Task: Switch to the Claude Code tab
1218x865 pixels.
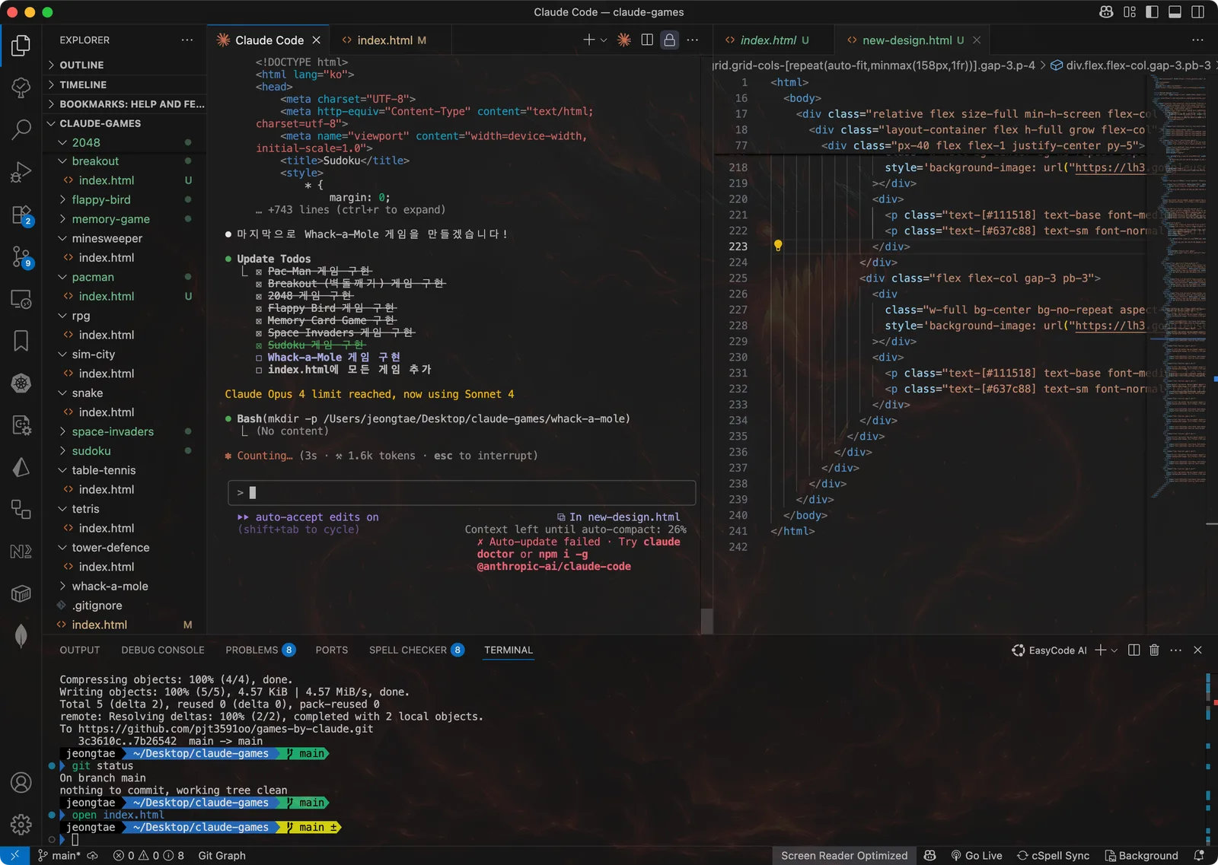Action: (x=269, y=40)
